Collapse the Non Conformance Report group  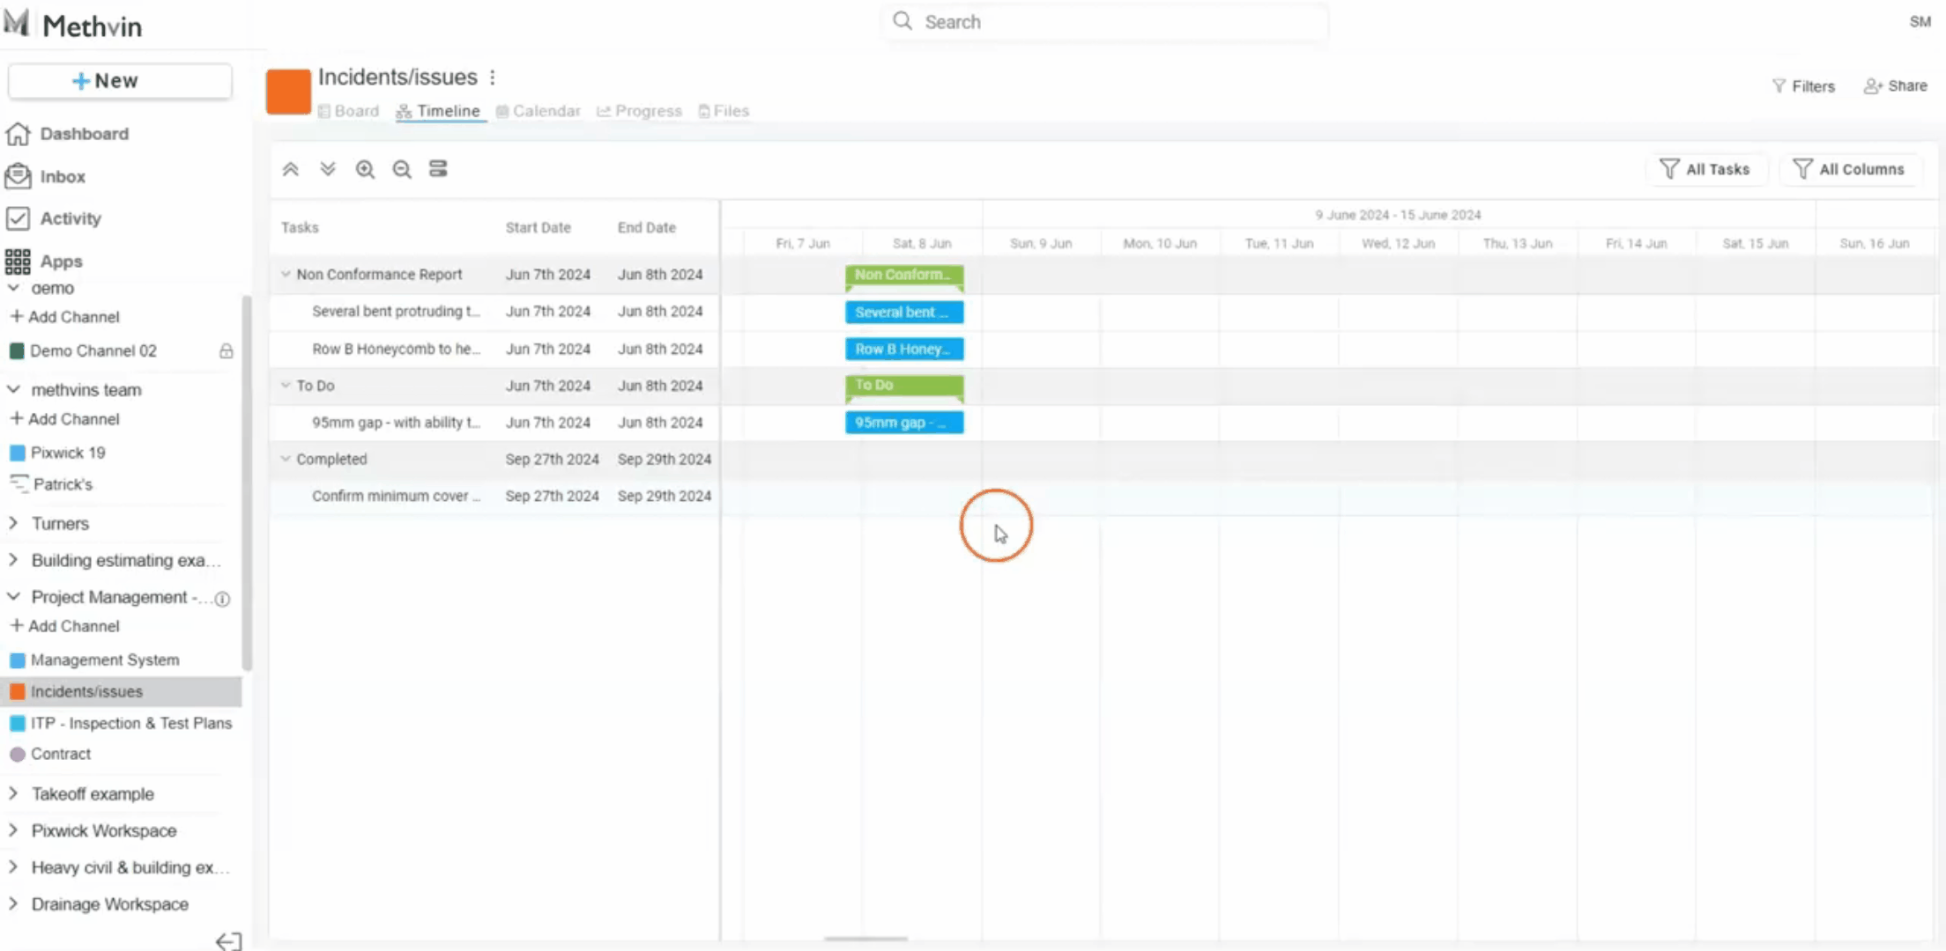(286, 274)
